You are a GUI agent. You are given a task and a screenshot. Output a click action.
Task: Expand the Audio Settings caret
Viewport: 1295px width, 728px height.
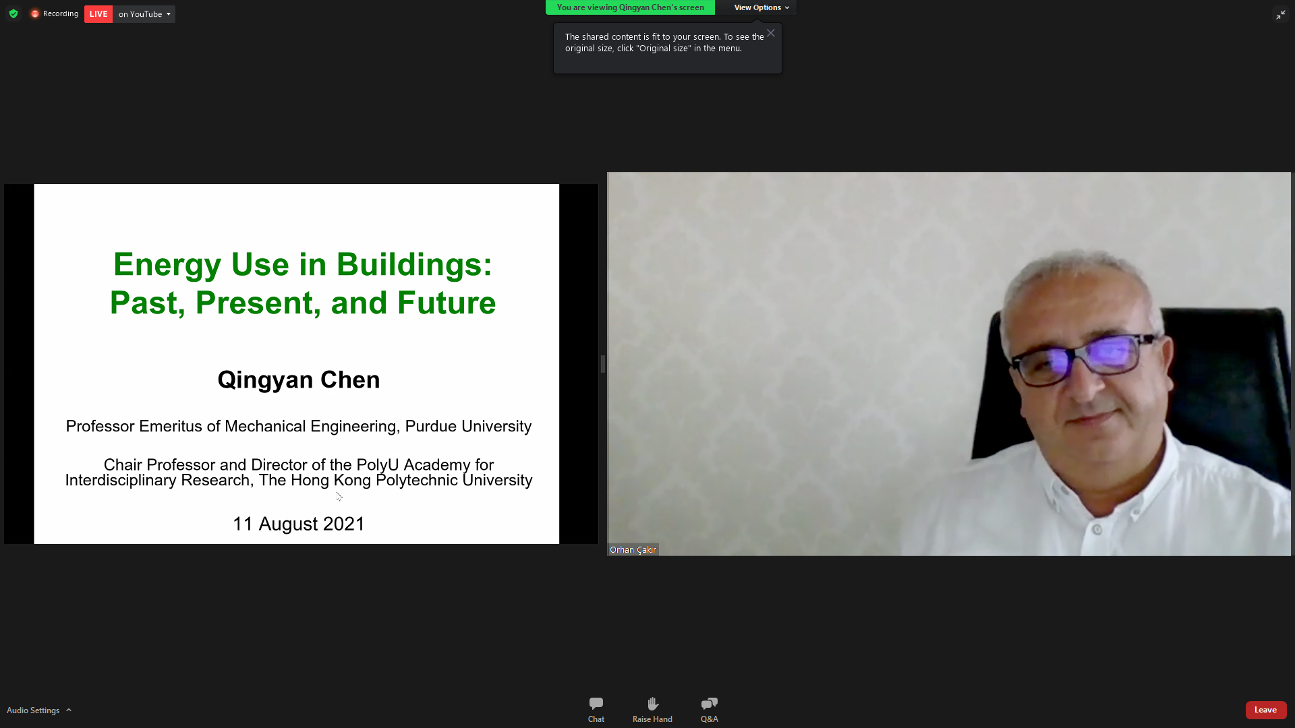[x=69, y=710]
